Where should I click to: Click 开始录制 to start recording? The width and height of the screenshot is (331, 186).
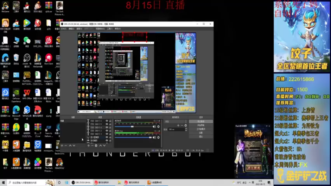(201, 125)
